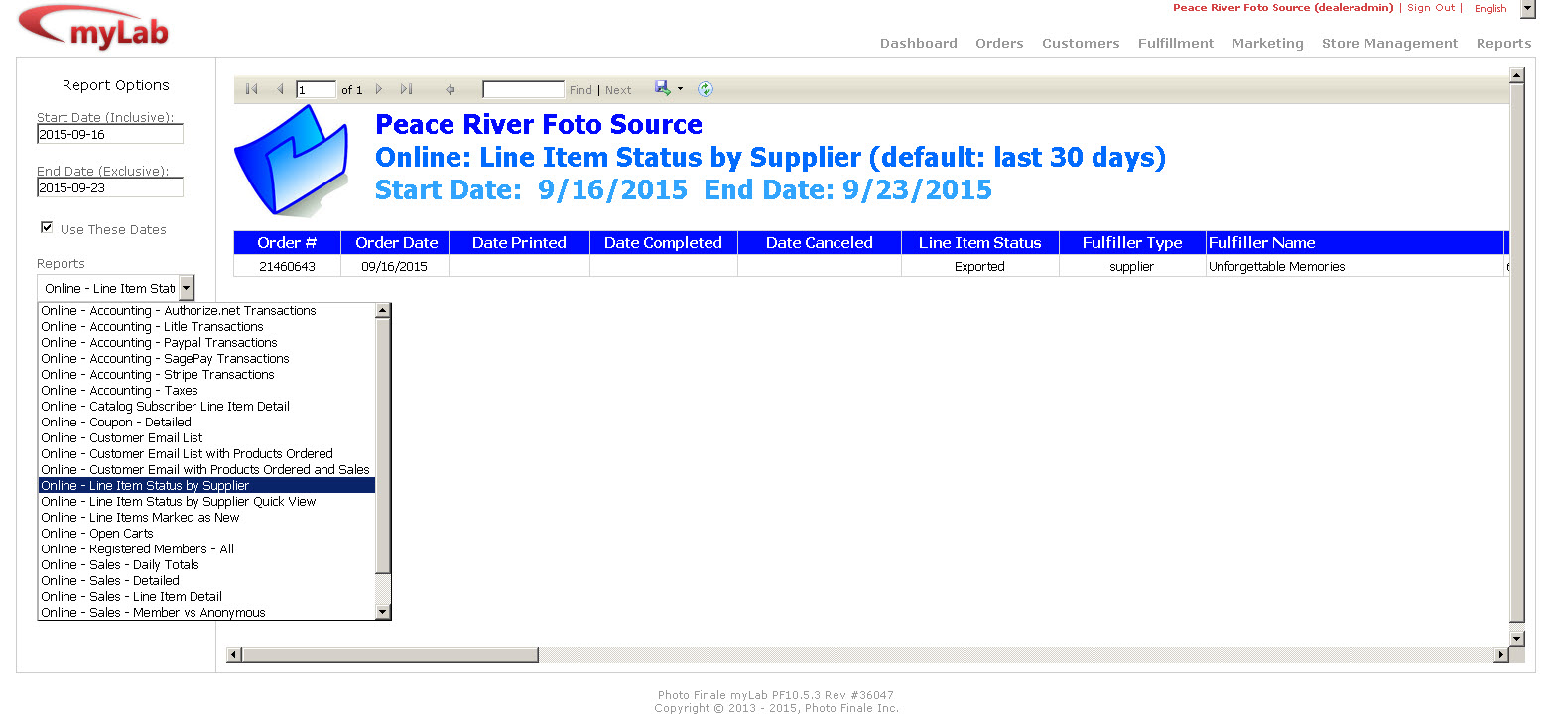Click the Find link in toolbar

[580, 90]
